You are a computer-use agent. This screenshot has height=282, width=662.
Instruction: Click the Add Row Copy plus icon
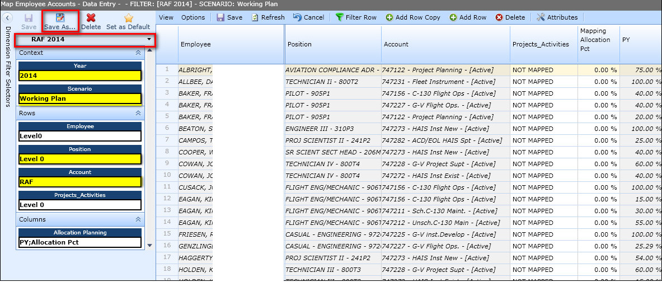pyautogui.click(x=389, y=17)
